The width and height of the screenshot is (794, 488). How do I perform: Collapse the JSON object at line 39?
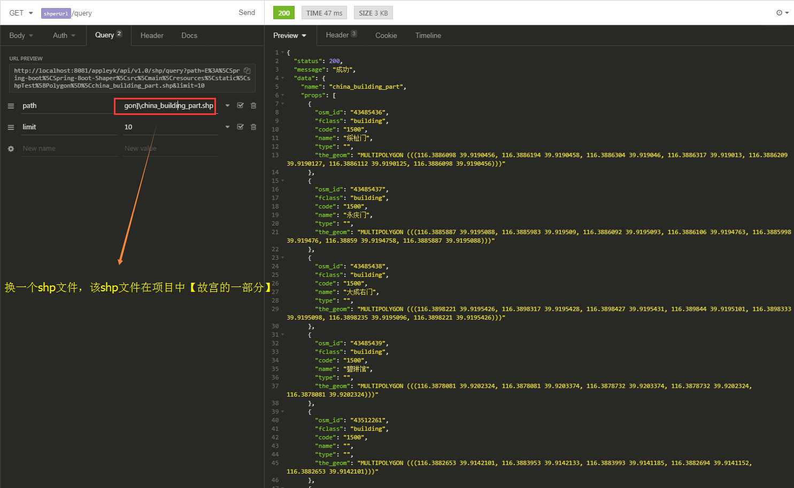[x=283, y=412]
